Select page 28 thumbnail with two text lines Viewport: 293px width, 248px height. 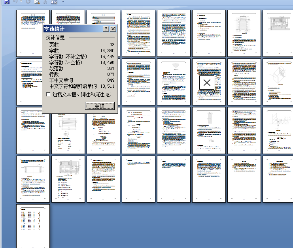pyautogui.click(x=138, y=179)
